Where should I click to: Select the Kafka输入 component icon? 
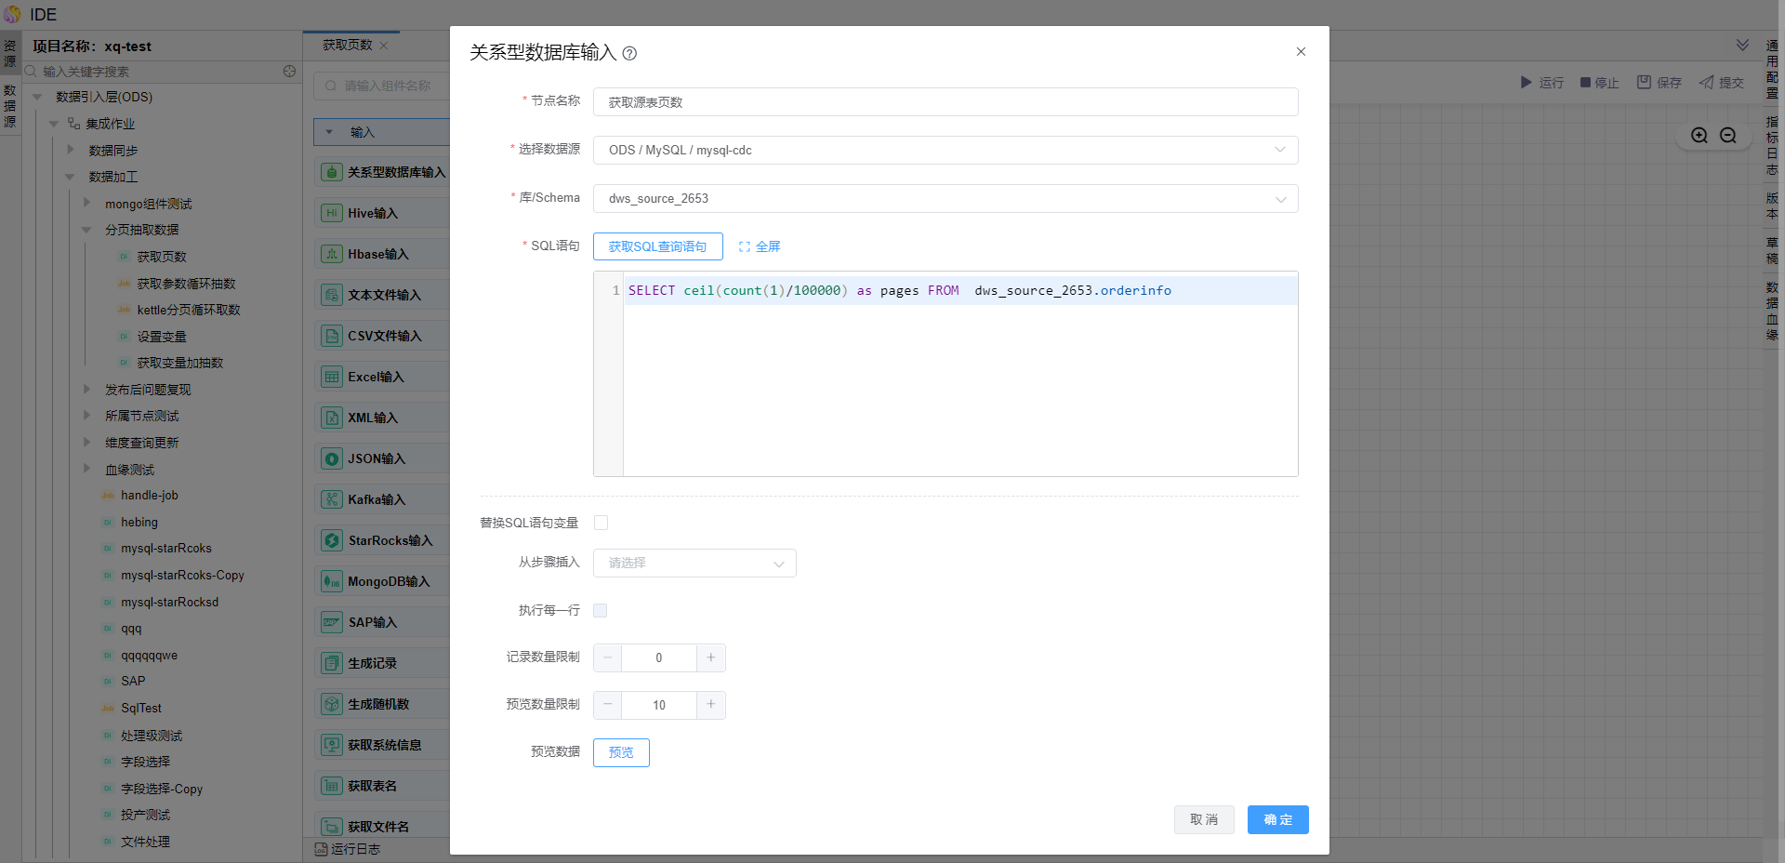point(332,499)
